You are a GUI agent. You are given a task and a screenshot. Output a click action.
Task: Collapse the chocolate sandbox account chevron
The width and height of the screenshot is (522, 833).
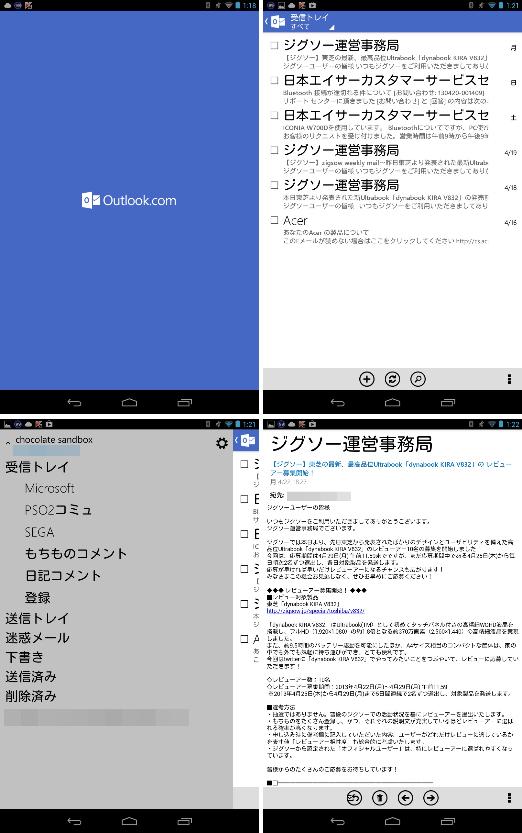(x=8, y=443)
